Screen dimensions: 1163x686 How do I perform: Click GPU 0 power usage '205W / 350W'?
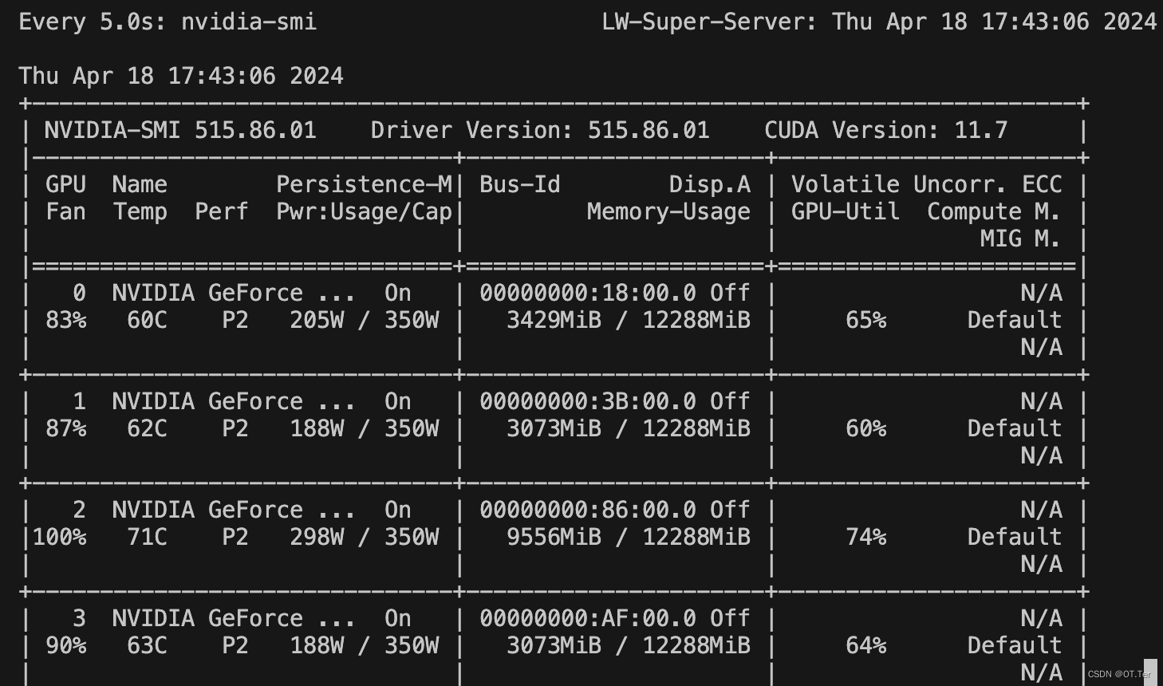[x=365, y=320]
